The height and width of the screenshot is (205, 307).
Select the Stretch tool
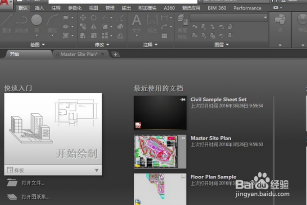pos(83,35)
